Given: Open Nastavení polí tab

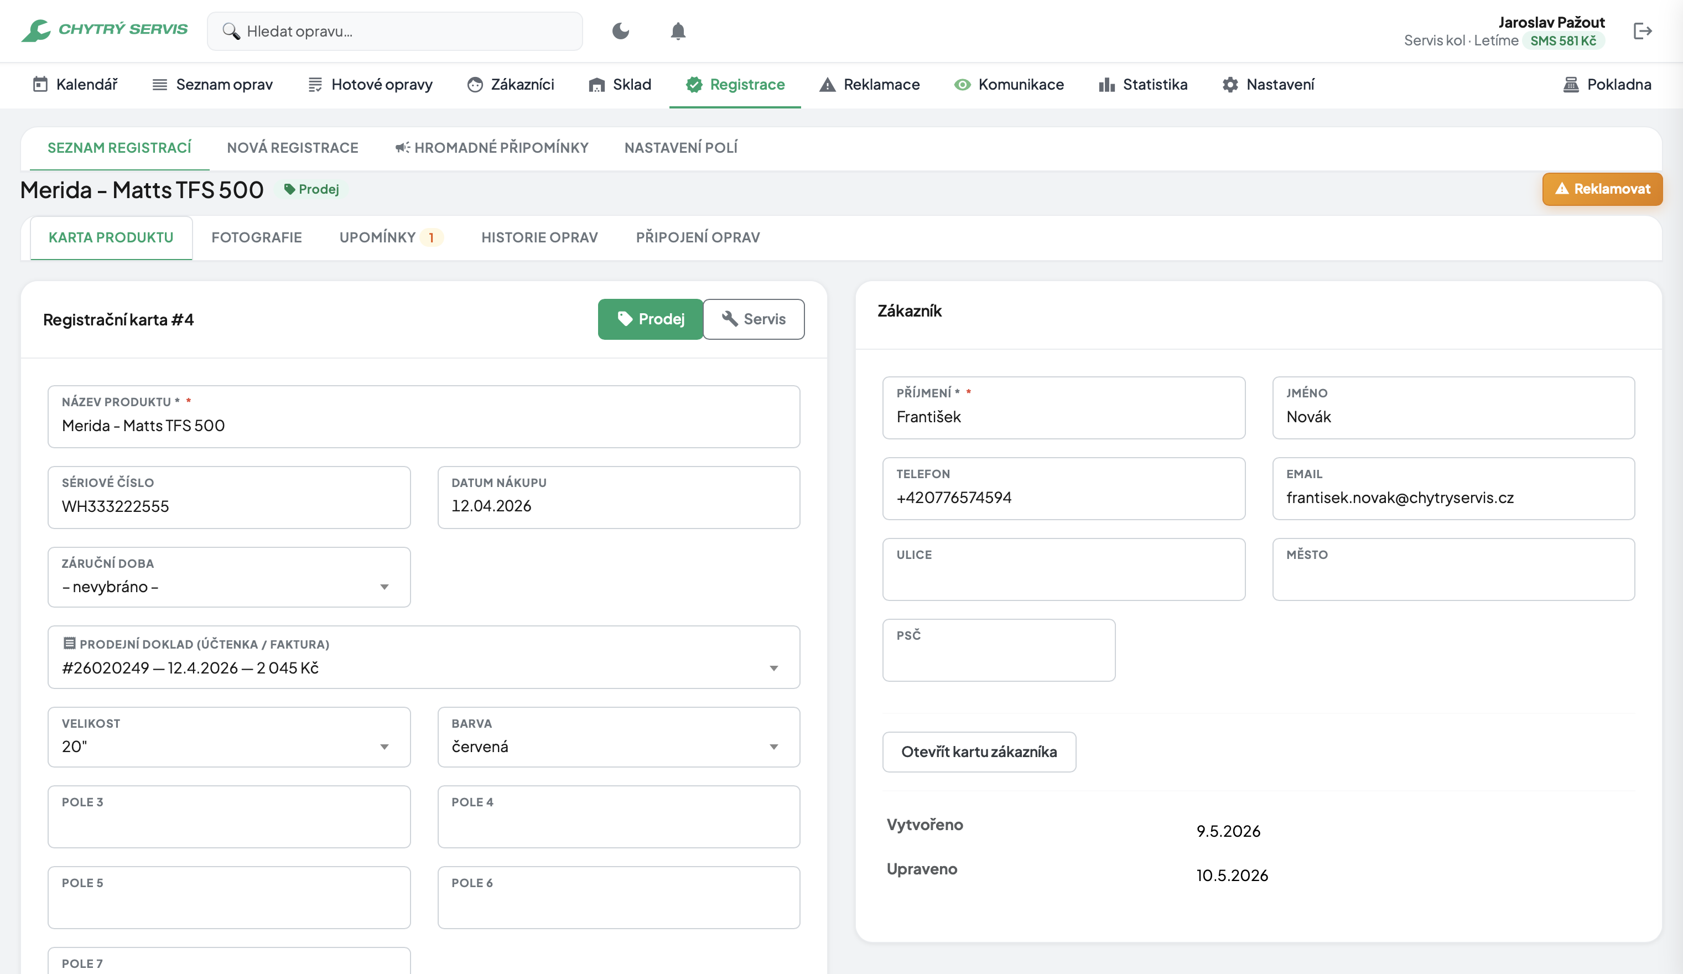Looking at the screenshot, I should click(681, 148).
